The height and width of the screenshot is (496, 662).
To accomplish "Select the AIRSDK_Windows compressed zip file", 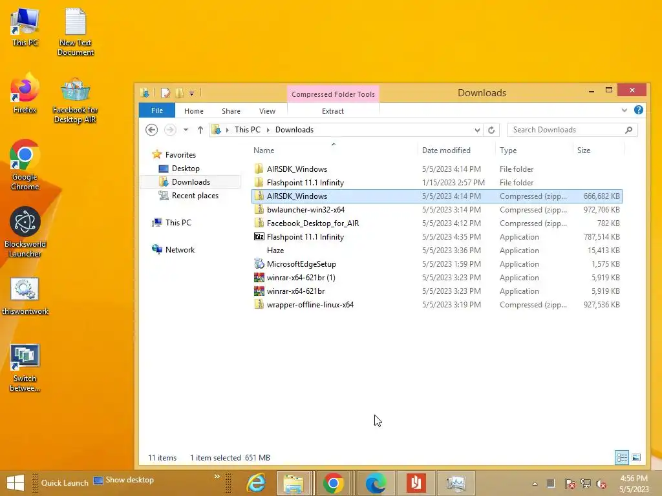I will (437, 196).
